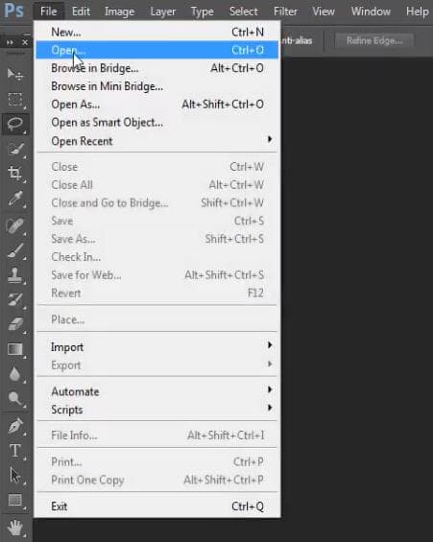Expand the Scripts submenu

pyautogui.click(x=157, y=410)
